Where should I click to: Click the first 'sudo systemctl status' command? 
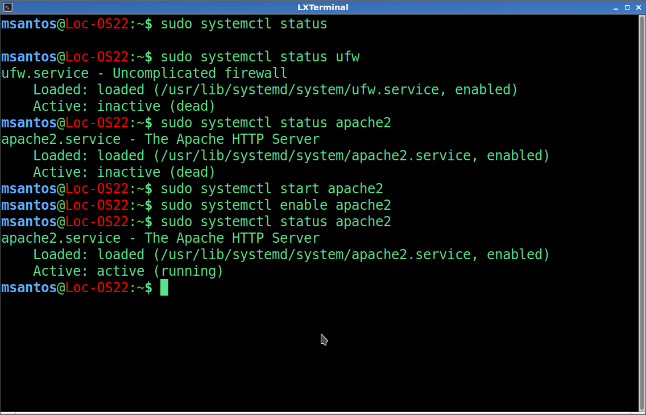click(244, 24)
